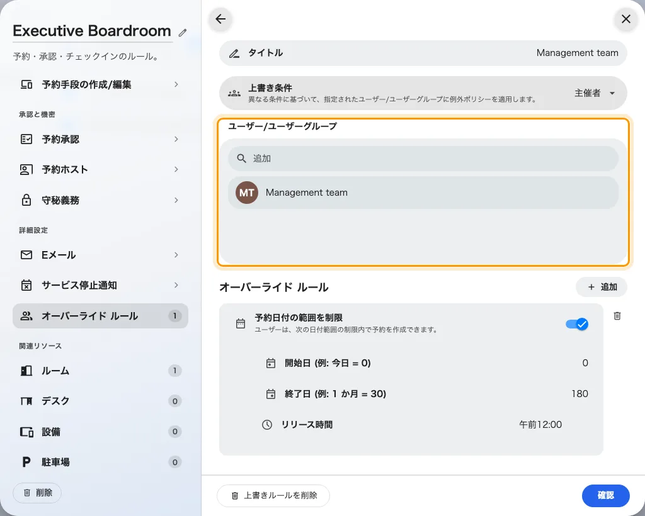Change the リリース時間 value 午前12:00
The height and width of the screenshot is (516, 645).
[x=540, y=425]
